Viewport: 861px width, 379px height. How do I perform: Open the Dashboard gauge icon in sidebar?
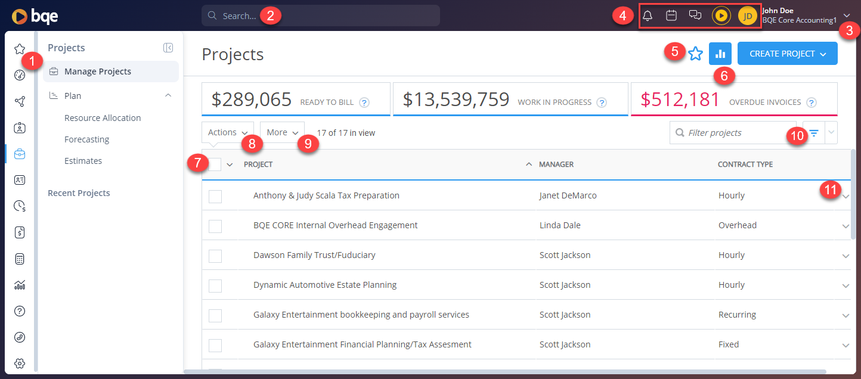(x=20, y=75)
